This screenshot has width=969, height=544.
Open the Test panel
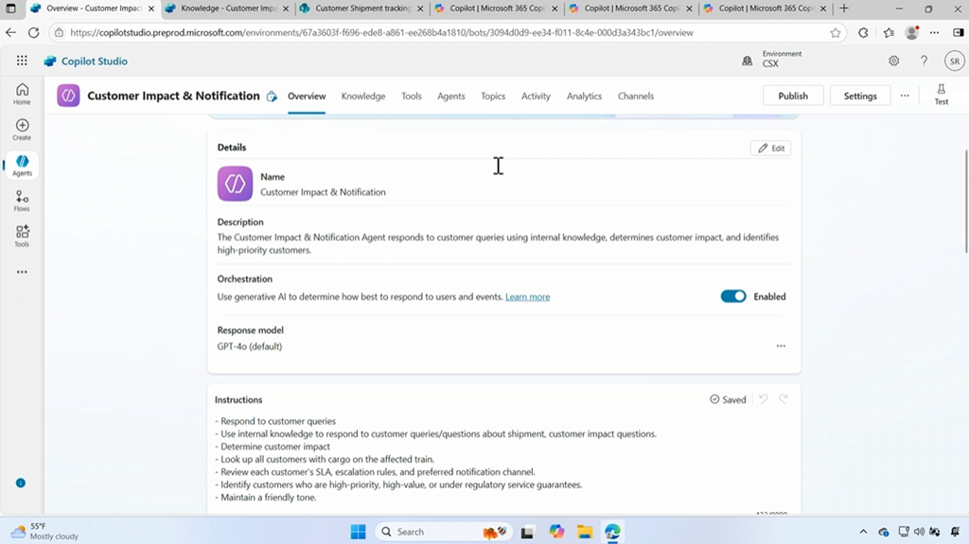(x=942, y=95)
